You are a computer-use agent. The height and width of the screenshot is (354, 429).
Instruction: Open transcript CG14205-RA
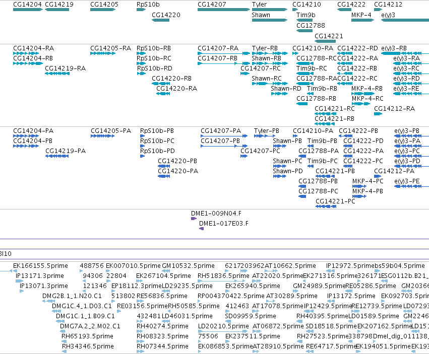pos(111,48)
